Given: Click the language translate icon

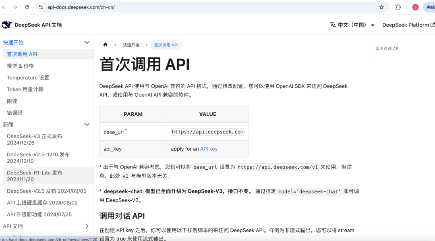Looking at the screenshot, I should 333,25.
